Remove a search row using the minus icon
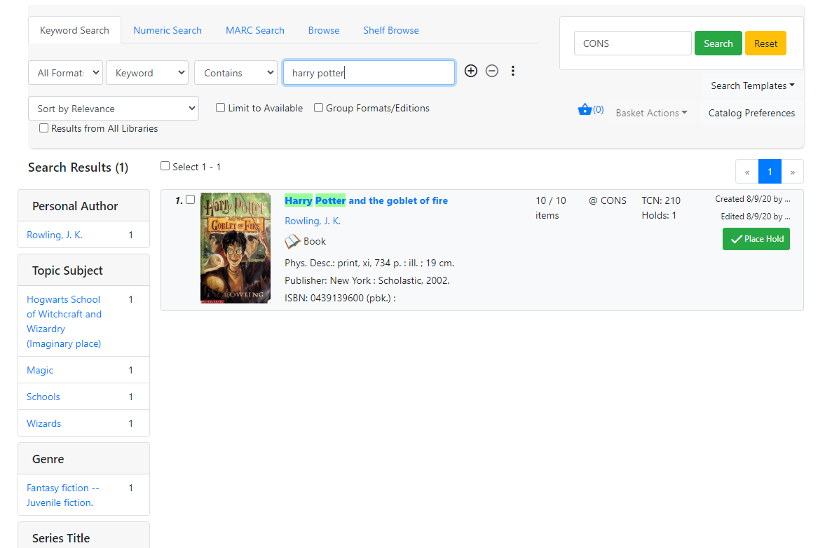This screenshot has width=832, height=548. (491, 71)
